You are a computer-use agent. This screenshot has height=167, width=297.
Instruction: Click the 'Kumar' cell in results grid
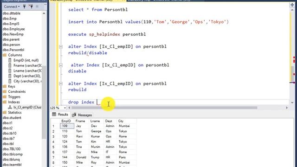click(x=96, y=136)
